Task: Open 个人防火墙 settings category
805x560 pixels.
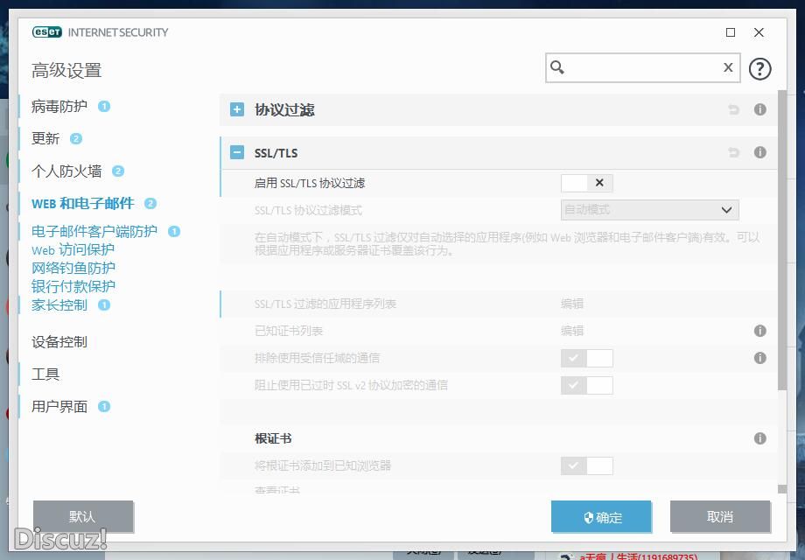Action: 66,171
